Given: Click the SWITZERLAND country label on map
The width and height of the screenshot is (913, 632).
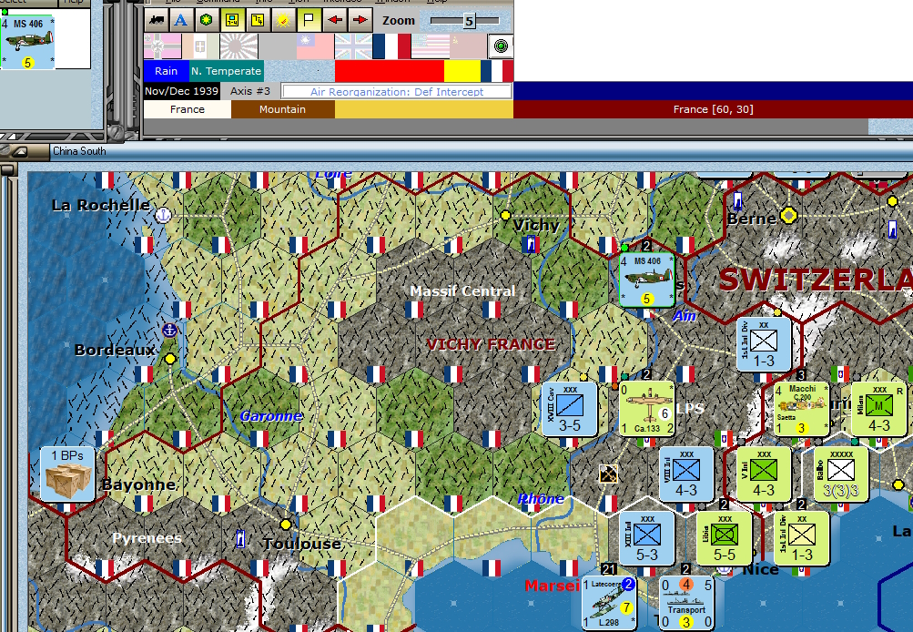Looking at the screenshot, I should coord(816,280).
